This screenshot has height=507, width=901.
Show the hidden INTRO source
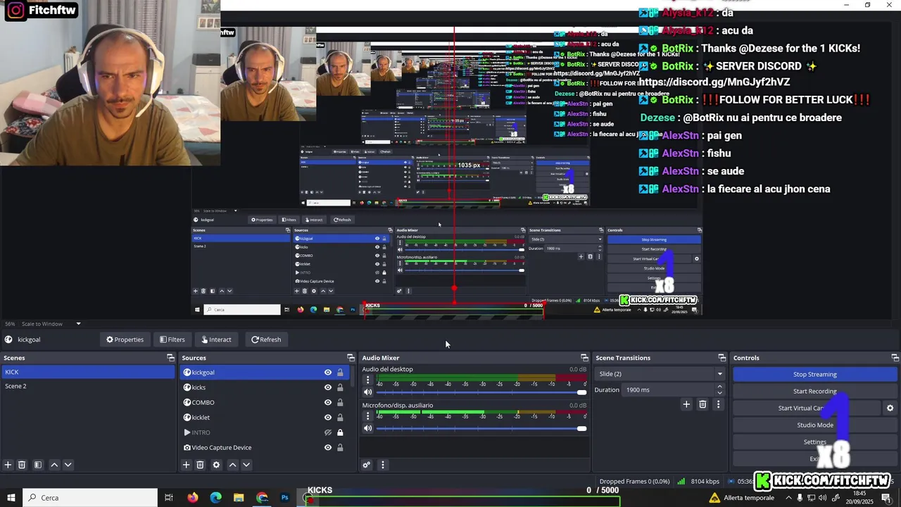click(328, 432)
